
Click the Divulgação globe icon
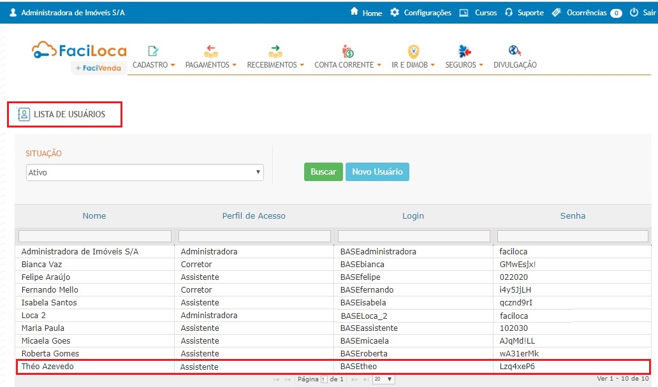(x=515, y=51)
